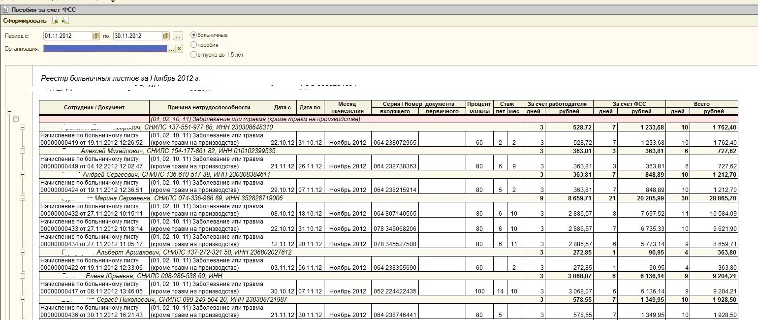Viewport: 758px width, 320px height.
Task: Collapse the СНИЛС 137-551-977 88 employee group
Action: coord(22,127)
